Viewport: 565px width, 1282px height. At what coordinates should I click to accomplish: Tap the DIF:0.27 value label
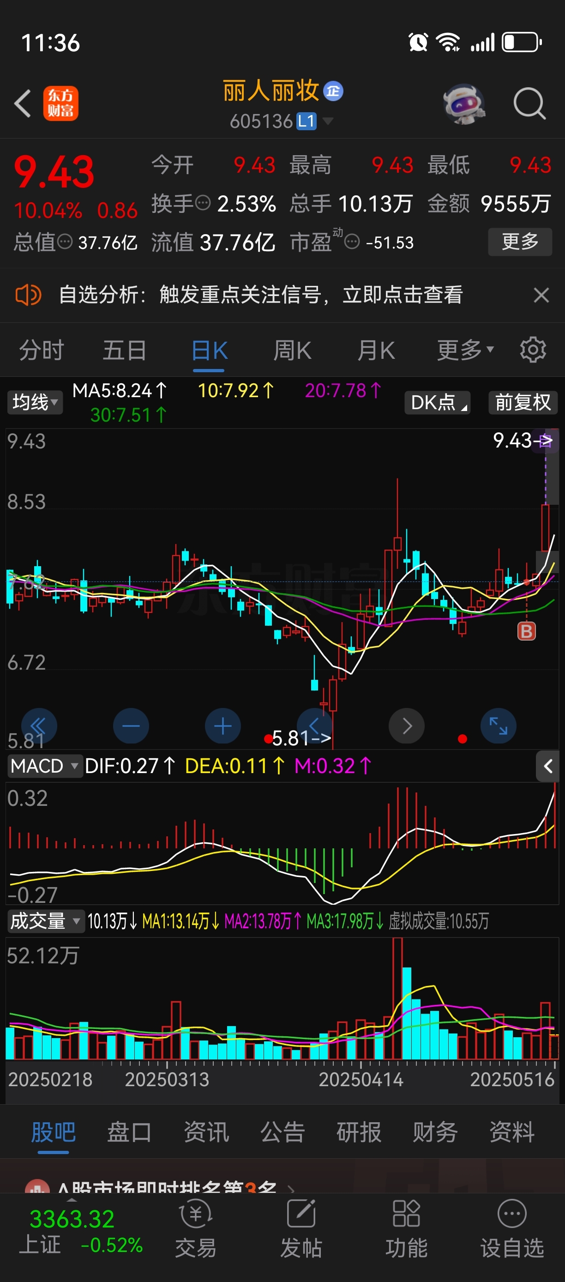[x=130, y=766]
